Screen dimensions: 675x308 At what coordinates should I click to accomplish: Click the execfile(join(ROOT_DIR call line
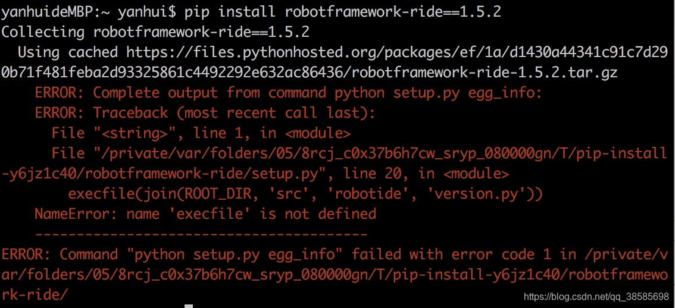(305, 194)
